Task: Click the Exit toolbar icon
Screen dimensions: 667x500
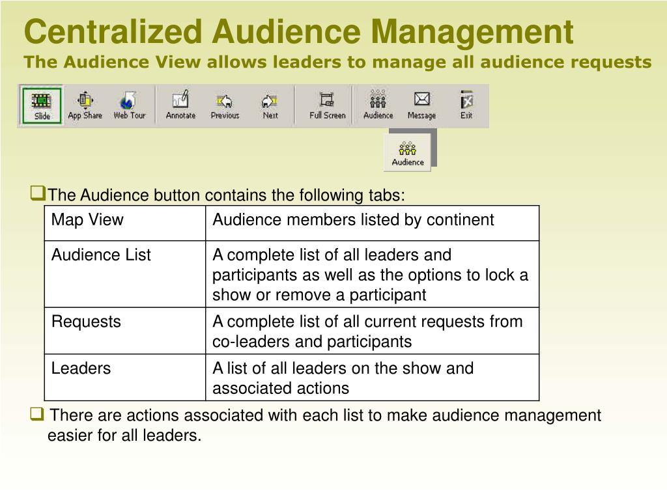Action: (x=466, y=106)
